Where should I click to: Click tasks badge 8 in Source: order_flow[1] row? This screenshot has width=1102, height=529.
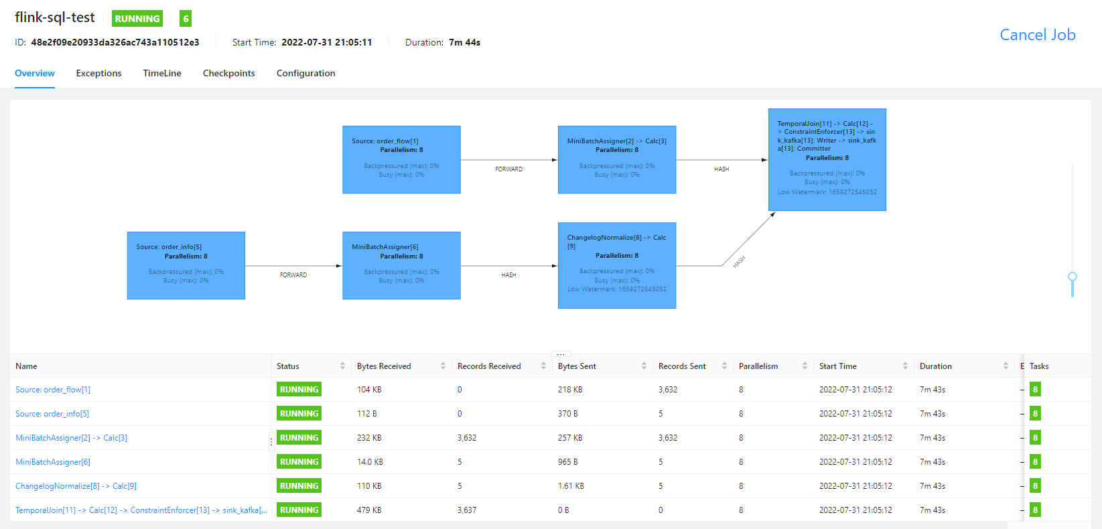pyautogui.click(x=1035, y=390)
